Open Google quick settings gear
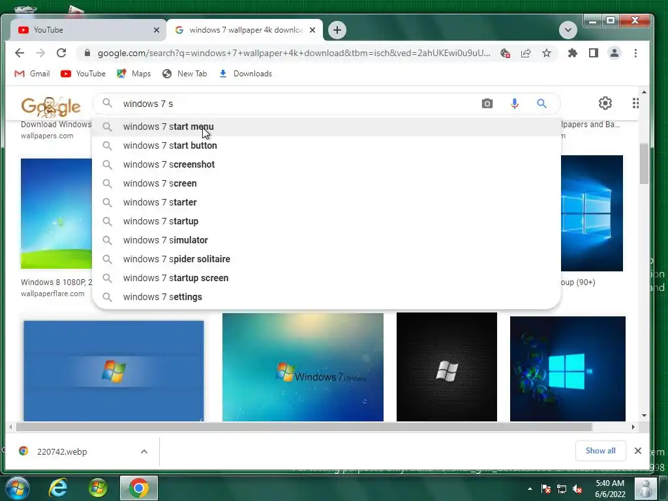Image resolution: width=668 pixels, height=501 pixels. [605, 103]
